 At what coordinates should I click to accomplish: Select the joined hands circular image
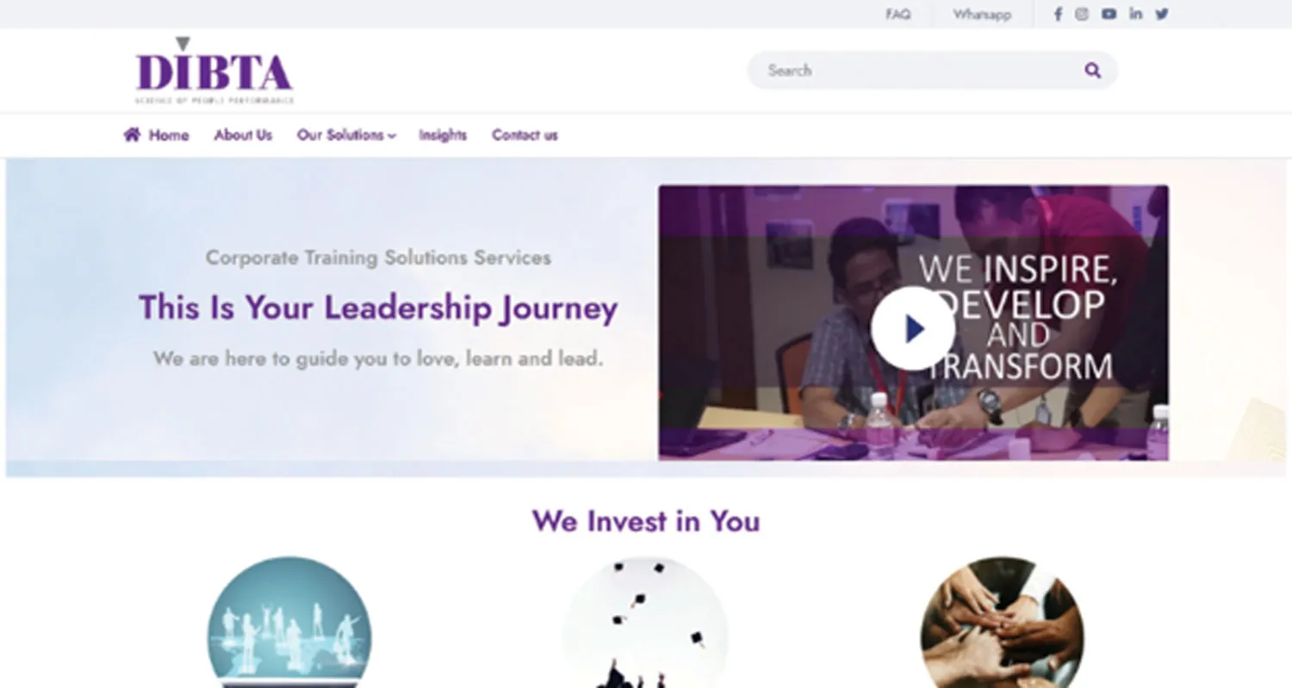tap(1002, 622)
